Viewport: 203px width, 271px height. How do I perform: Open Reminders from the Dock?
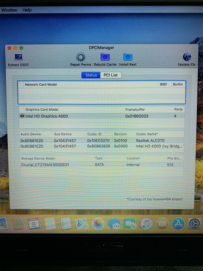click(x=66, y=224)
